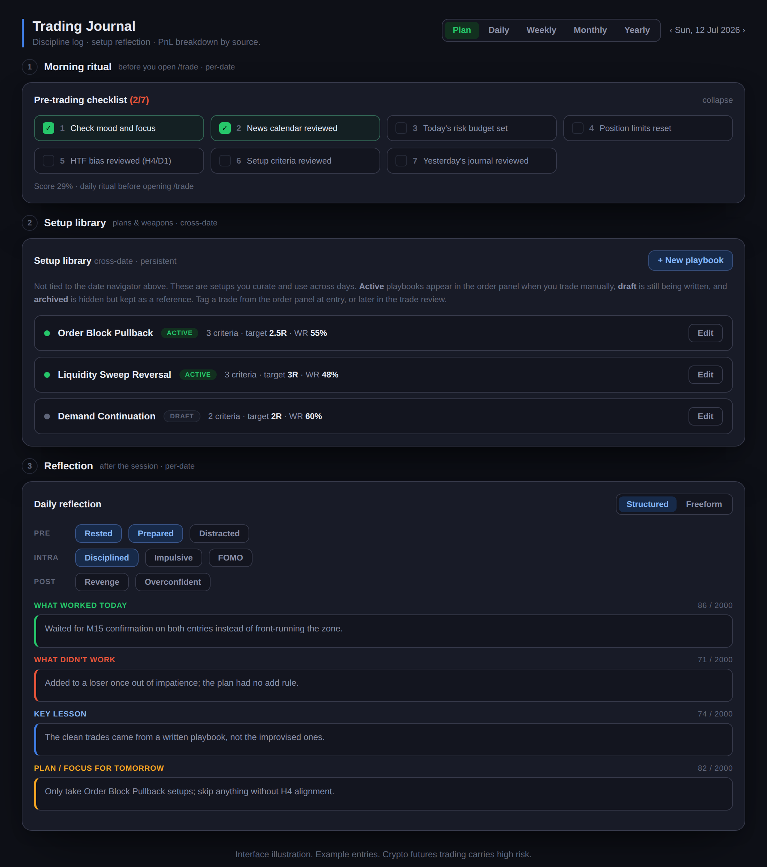
Task: Uncheck News calendar reviewed checklist item
Action: (x=225, y=128)
